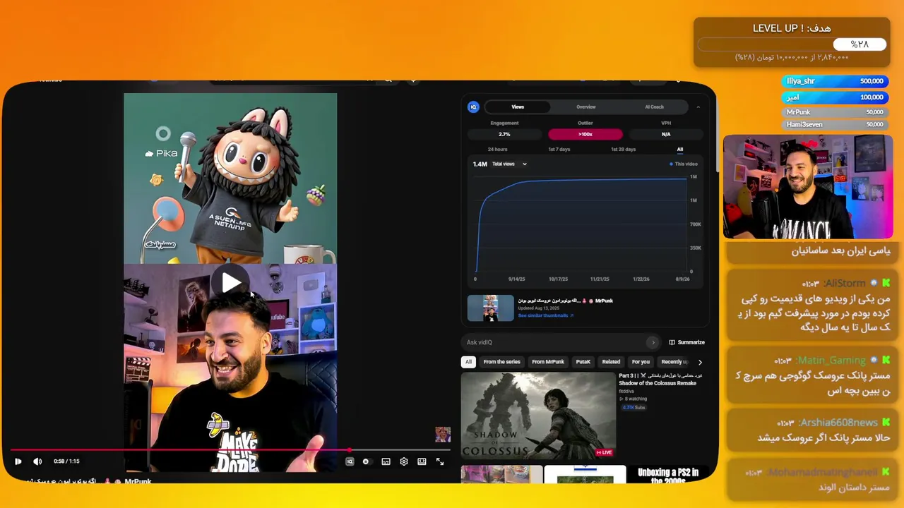Click the green Kick icon beside Matin_Gaming
904x508 pixels.
[886, 360]
